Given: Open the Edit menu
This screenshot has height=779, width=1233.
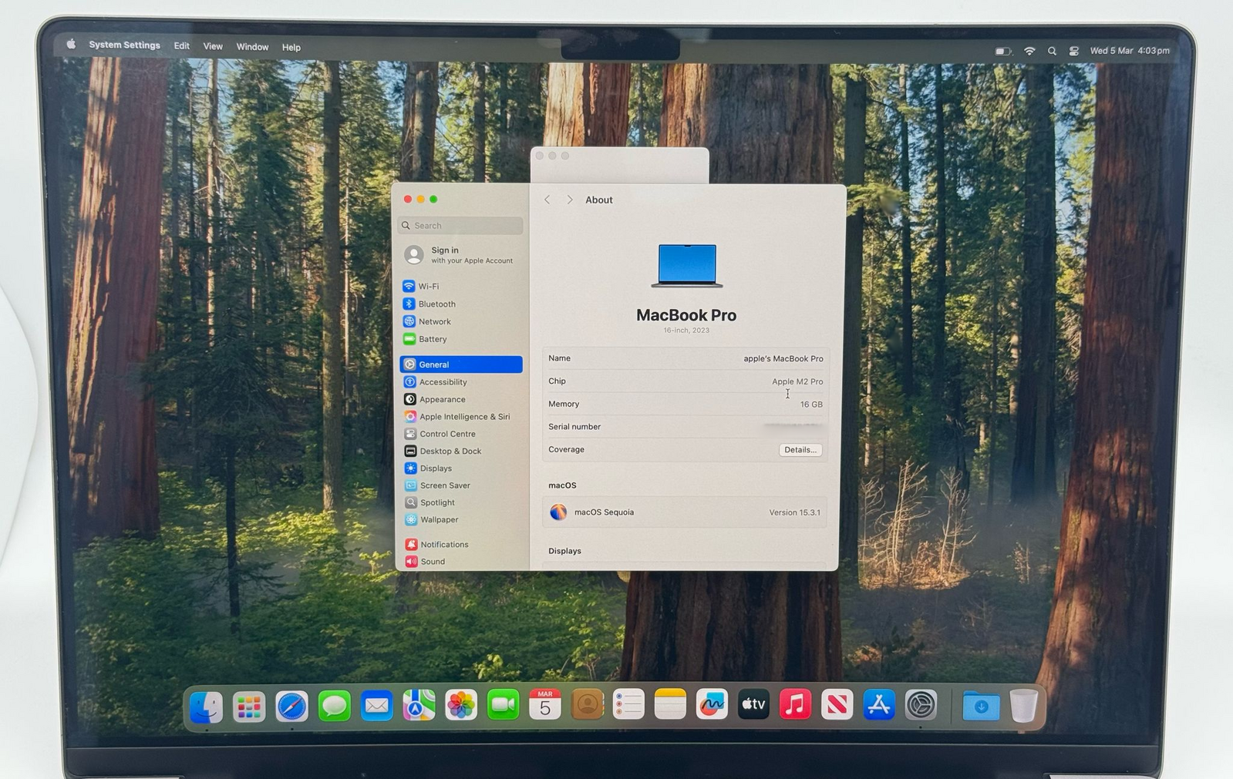Looking at the screenshot, I should coord(181,46).
